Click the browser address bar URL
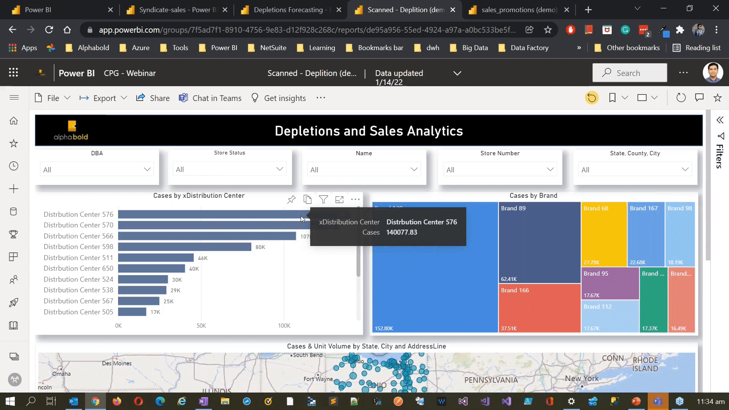 point(307,30)
